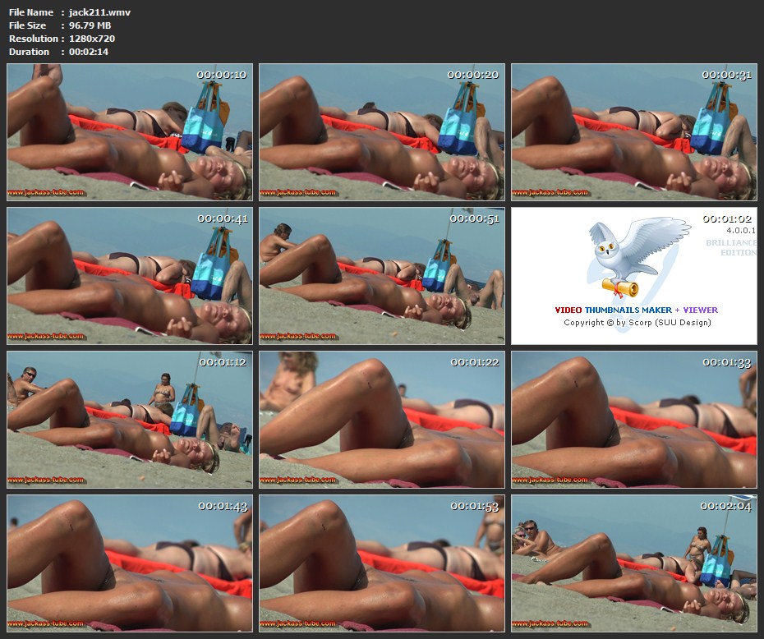764x639 pixels.
Task: Click the 1280x720 resolution value
Action: tap(91, 39)
